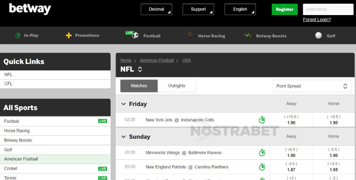Open Minnesota Vikings @ Baltimore Ravens match
The image size is (356, 180).
(x=183, y=153)
